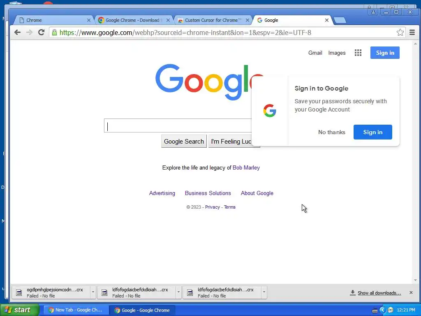Expand hidden system tray icons arrow

click(x=382, y=310)
